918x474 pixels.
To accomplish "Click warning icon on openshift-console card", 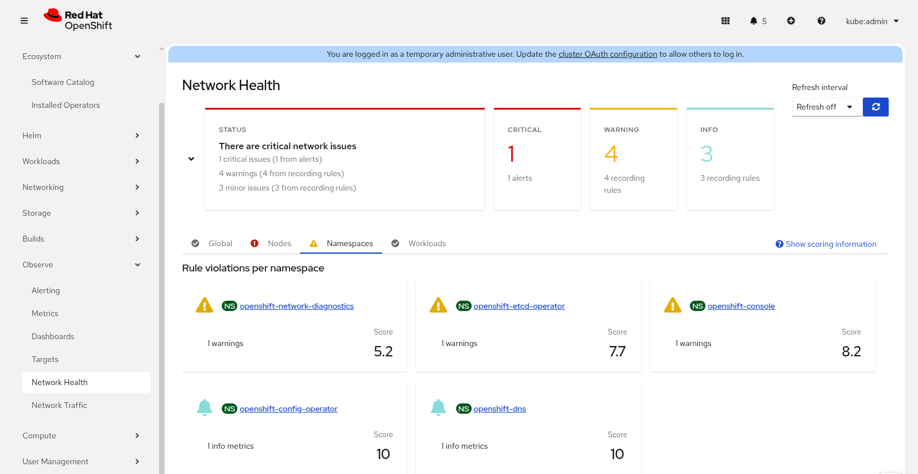I will 672,305.
